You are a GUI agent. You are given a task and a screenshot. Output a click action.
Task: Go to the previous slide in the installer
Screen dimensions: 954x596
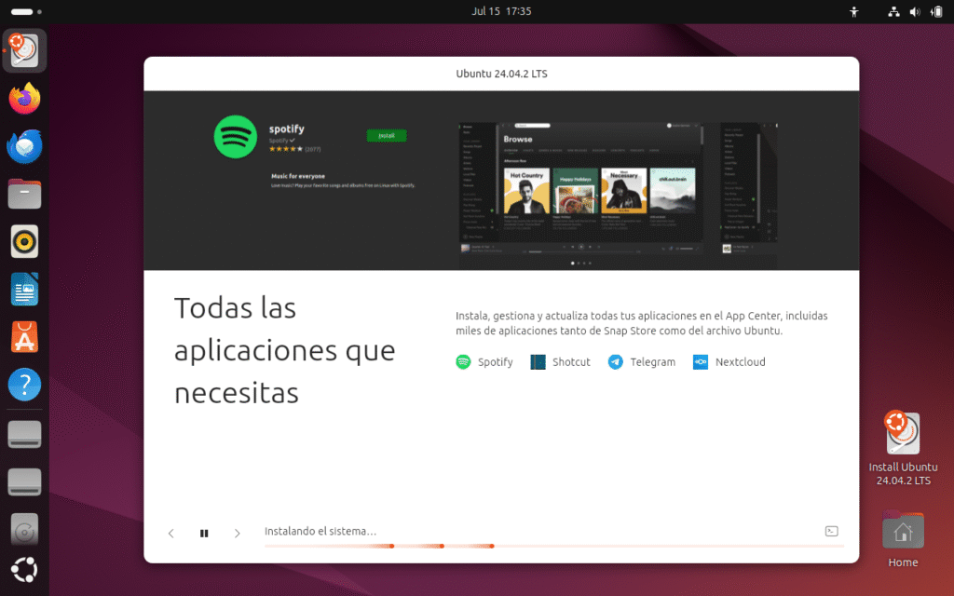171,534
